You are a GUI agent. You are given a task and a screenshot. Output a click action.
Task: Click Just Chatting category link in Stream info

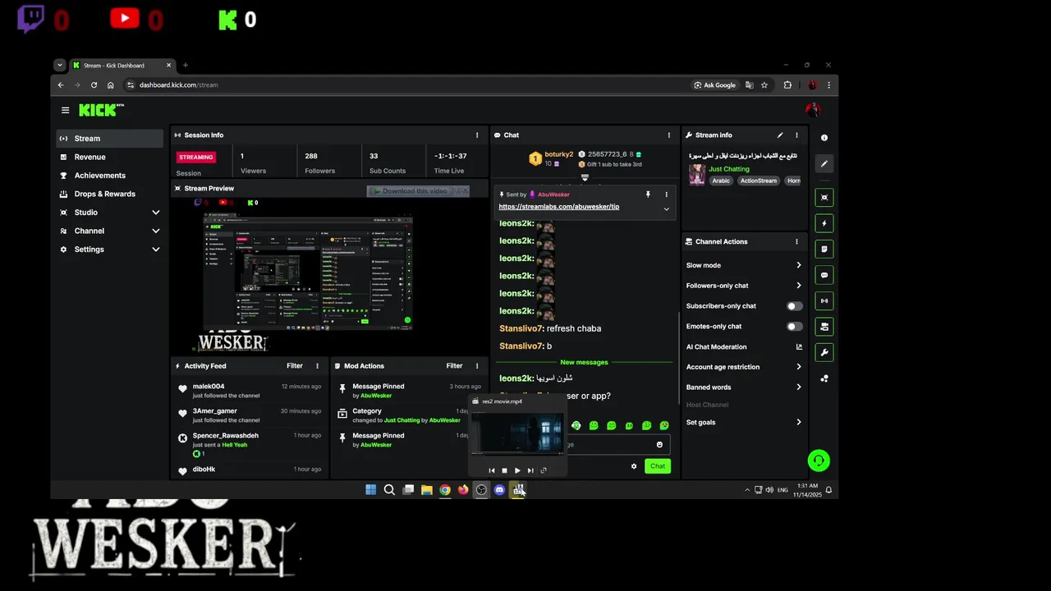click(729, 169)
